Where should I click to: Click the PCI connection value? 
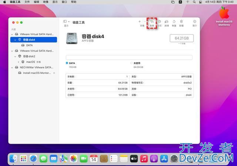pyautogui.click(x=190, y=89)
